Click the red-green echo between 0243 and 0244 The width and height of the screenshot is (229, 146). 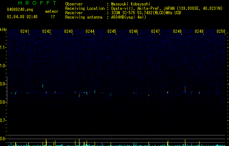pos(79,96)
